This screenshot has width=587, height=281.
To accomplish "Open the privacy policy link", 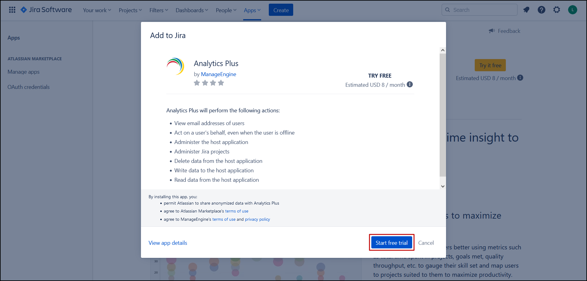I will (x=257, y=219).
